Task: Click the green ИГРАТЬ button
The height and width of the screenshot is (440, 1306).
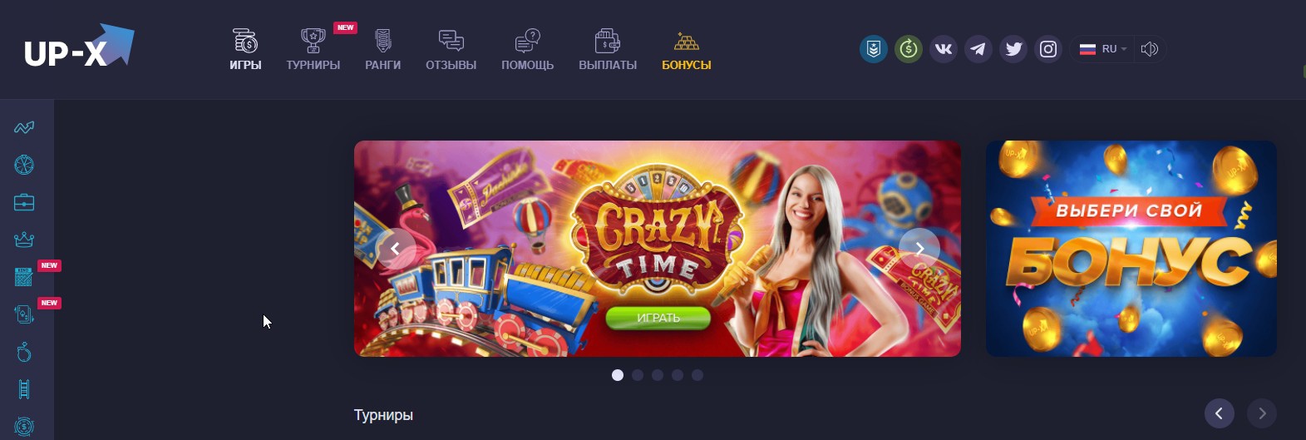Action: (x=658, y=318)
